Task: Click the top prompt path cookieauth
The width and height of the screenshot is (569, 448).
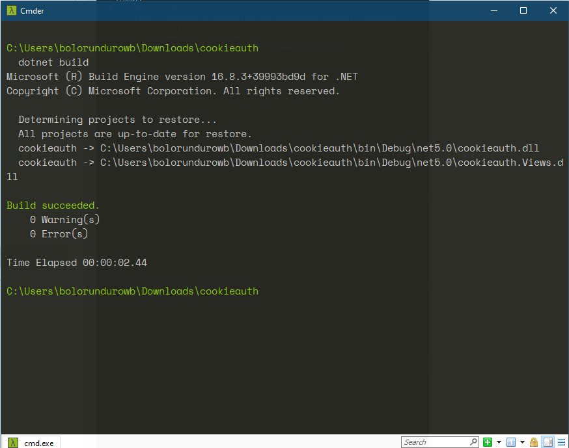Action: pos(132,48)
